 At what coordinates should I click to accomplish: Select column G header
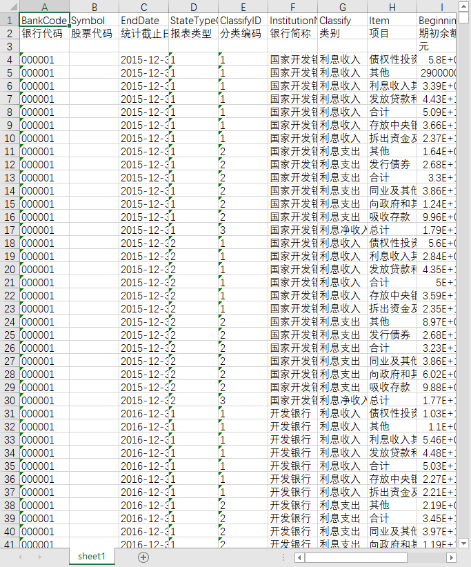click(x=342, y=7)
